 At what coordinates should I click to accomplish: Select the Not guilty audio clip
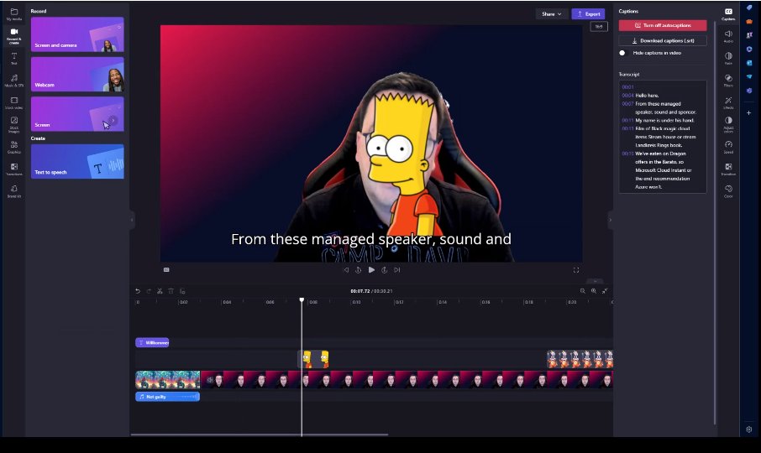pyautogui.click(x=167, y=397)
